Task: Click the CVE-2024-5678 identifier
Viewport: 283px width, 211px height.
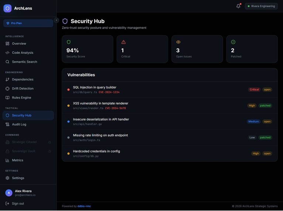Action: click(116, 108)
